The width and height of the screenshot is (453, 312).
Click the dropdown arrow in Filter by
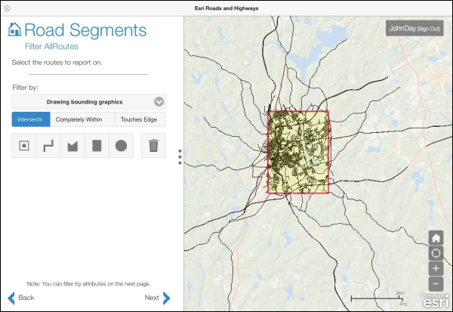coord(159,101)
